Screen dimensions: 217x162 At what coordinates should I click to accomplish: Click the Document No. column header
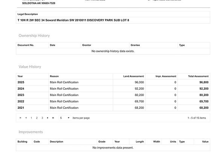click(26, 45)
